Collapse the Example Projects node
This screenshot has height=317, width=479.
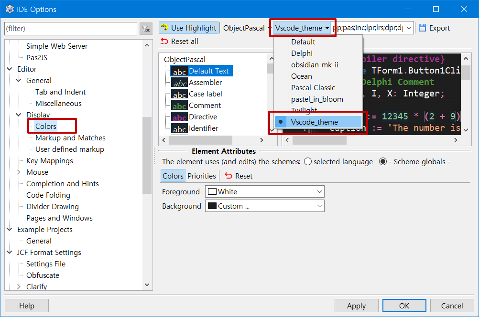10,230
